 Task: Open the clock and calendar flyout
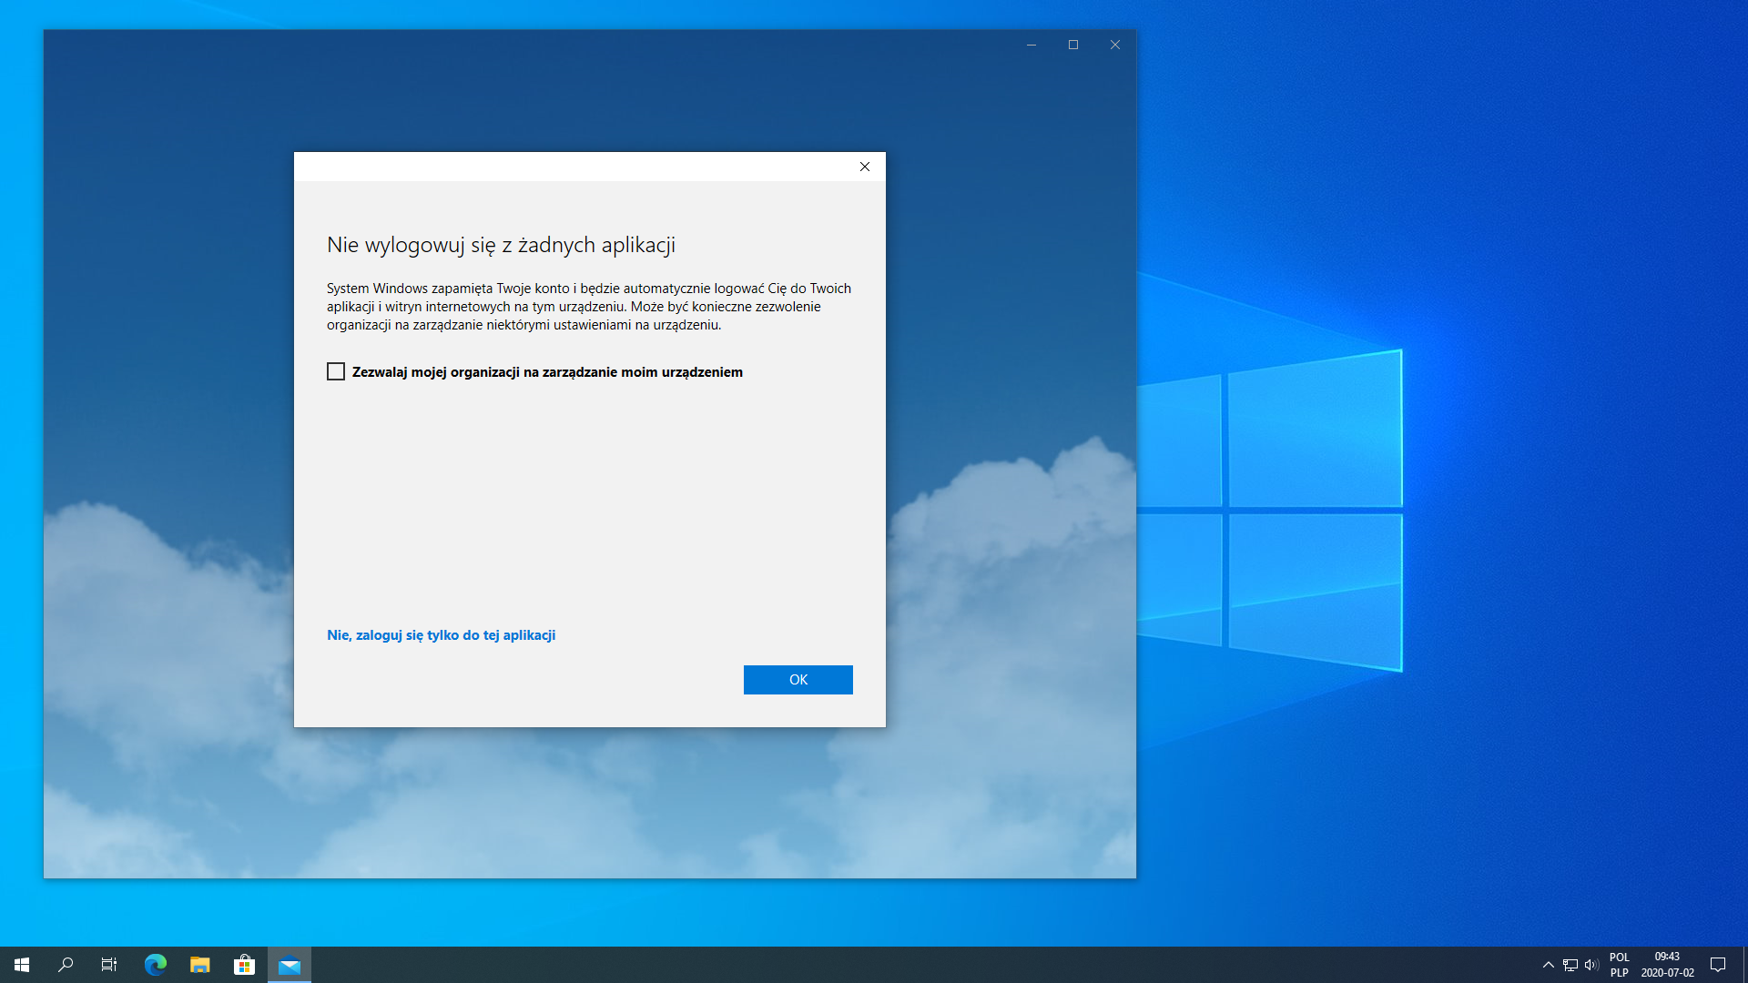coord(1667,965)
